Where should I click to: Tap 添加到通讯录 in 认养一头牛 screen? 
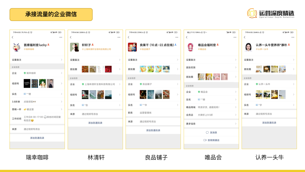[269, 123]
